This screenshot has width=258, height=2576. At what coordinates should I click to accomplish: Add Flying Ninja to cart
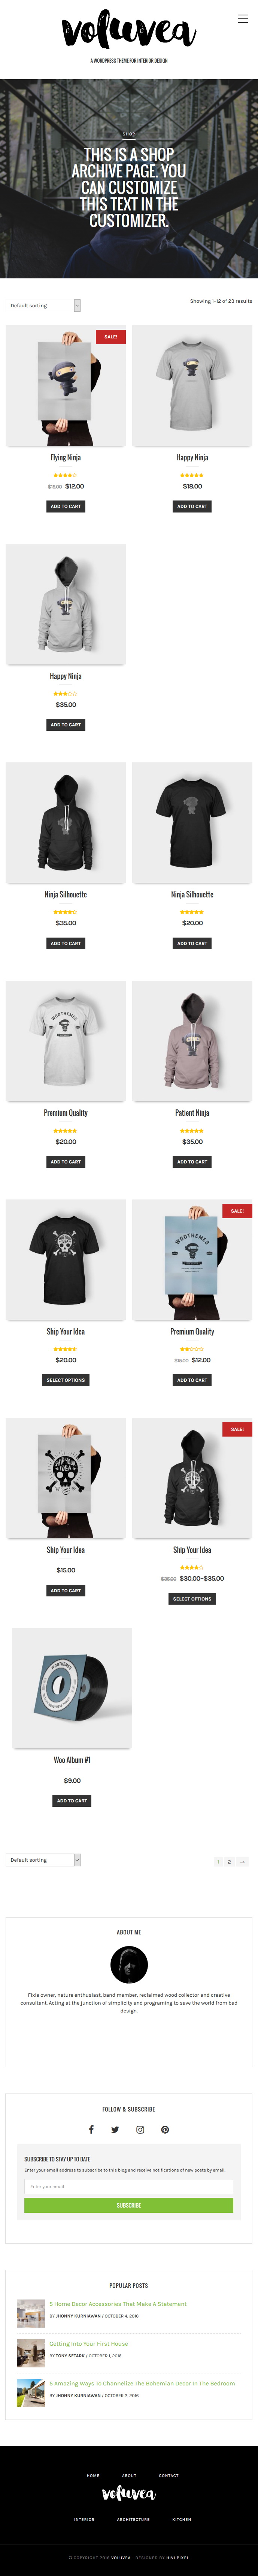pos(66,506)
